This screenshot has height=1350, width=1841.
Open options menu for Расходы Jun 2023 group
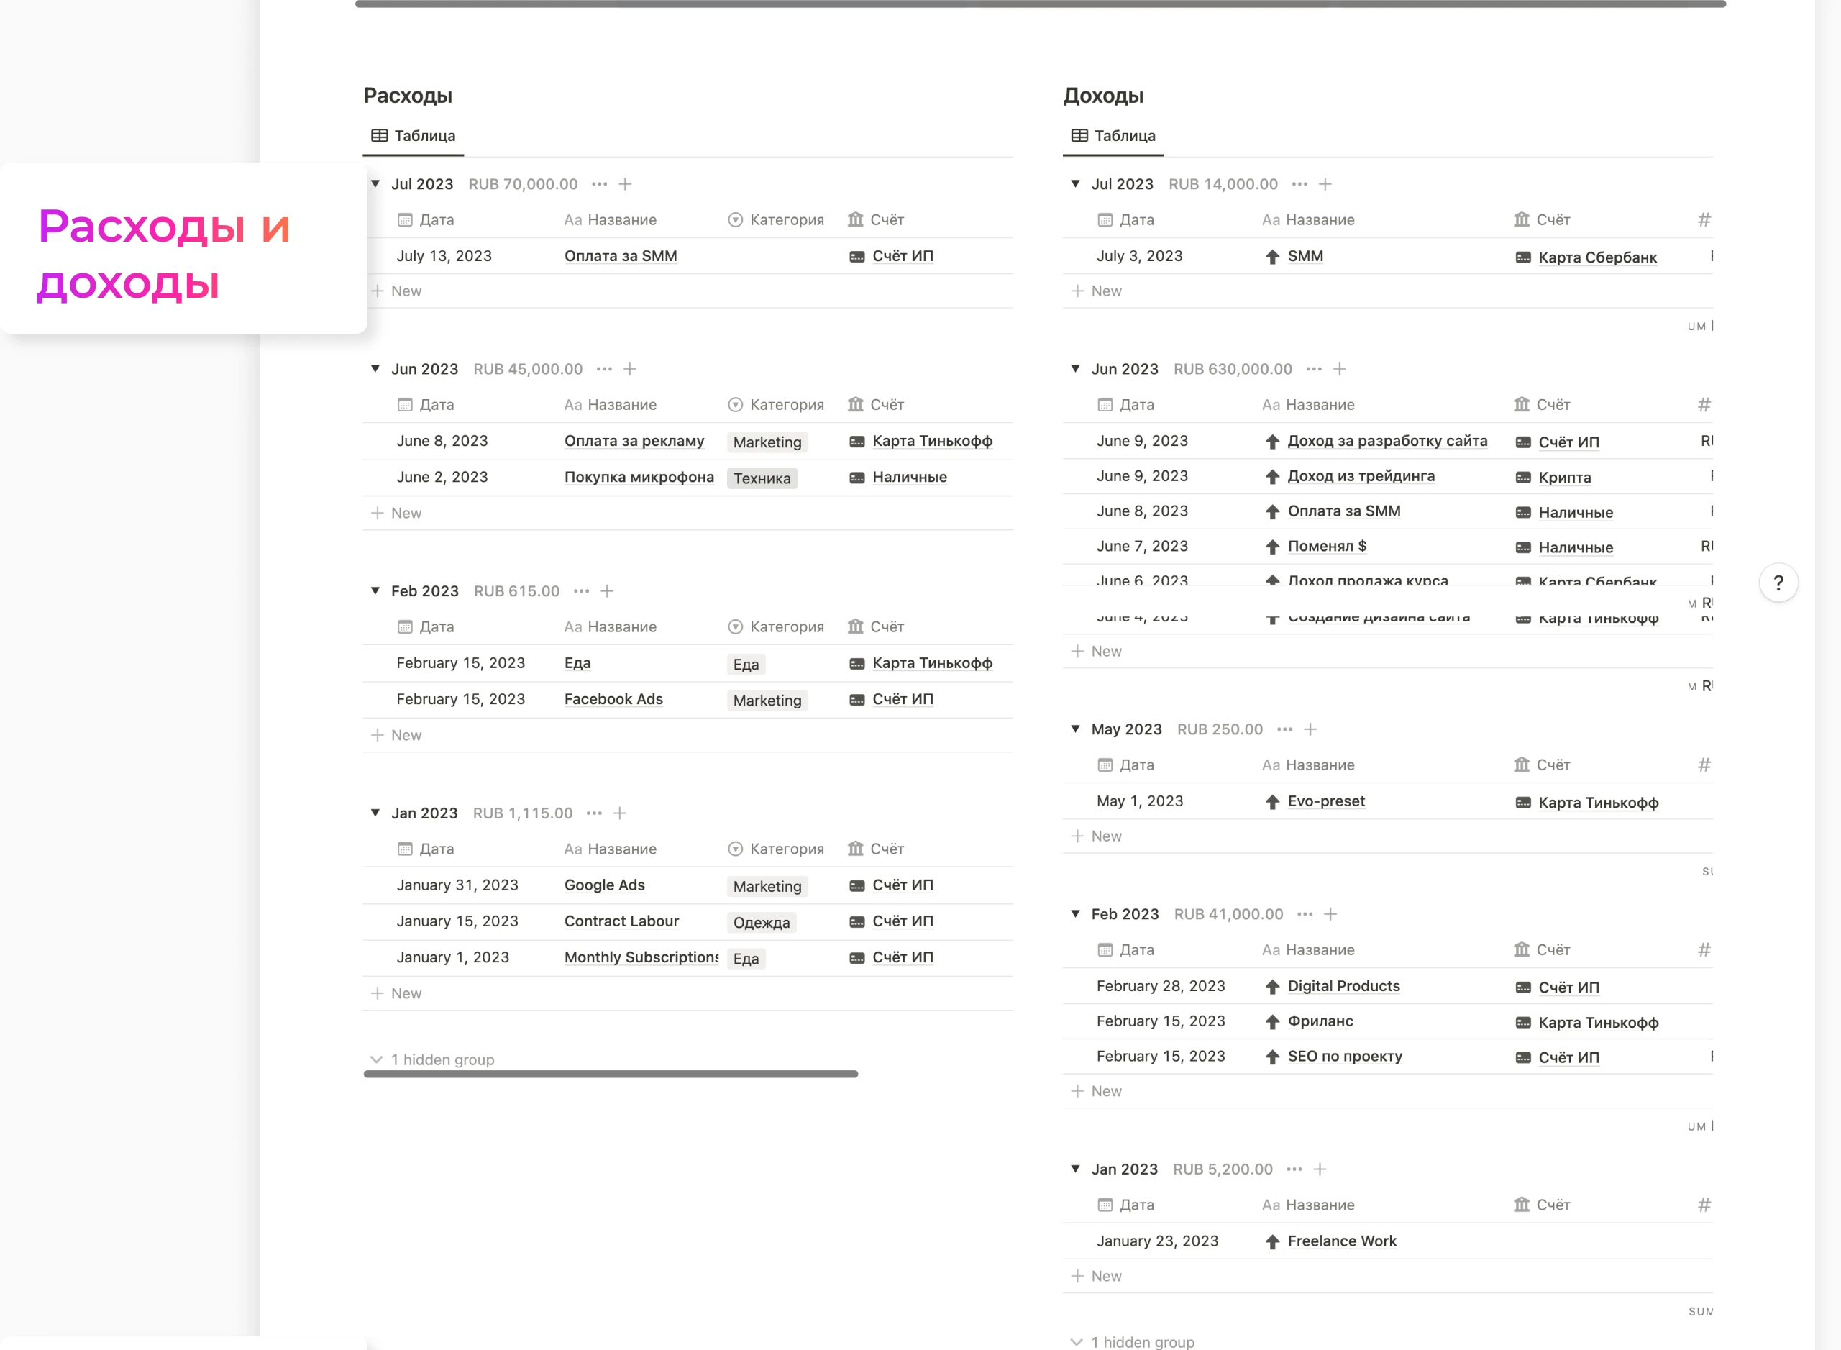click(605, 368)
